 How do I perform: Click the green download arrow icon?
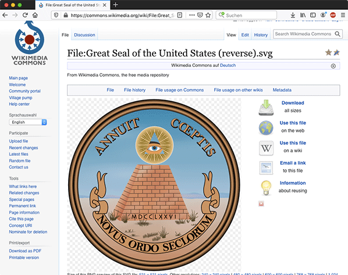(266, 108)
